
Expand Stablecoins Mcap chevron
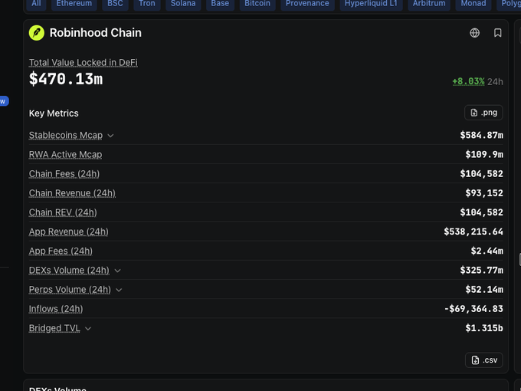pos(110,136)
